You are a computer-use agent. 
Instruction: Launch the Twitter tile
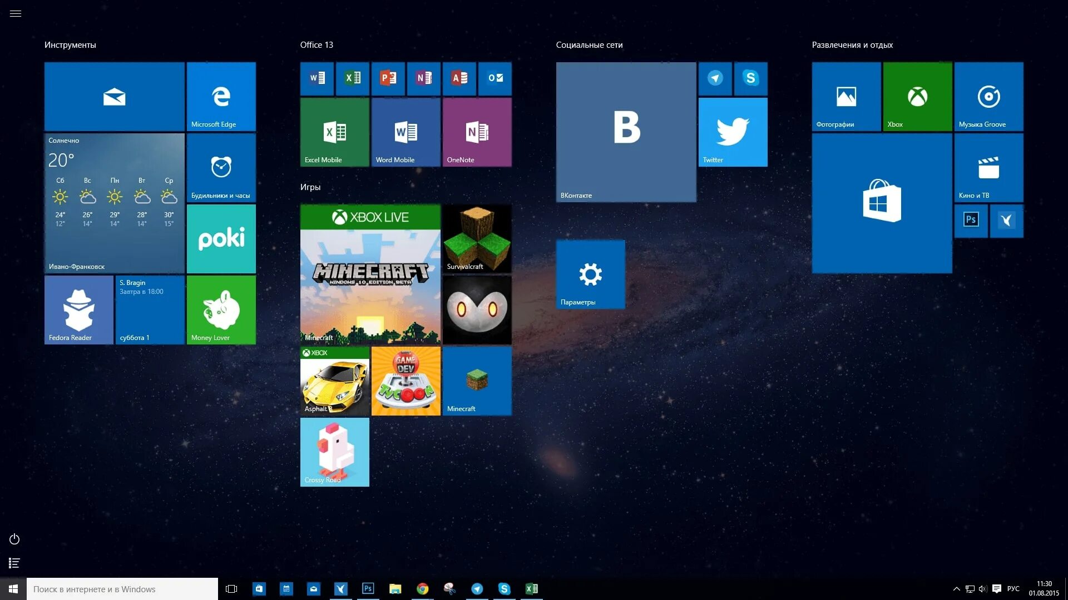pyautogui.click(x=733, y=132)
